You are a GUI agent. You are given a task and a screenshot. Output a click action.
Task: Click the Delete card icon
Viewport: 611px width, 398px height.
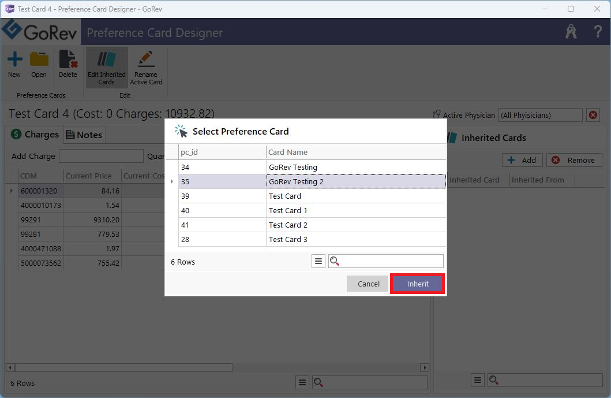(68, 59)
